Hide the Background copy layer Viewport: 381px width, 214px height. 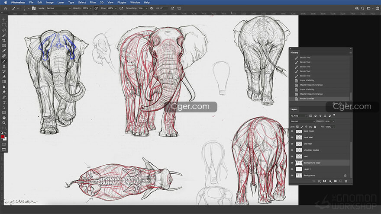pos(292,163)
